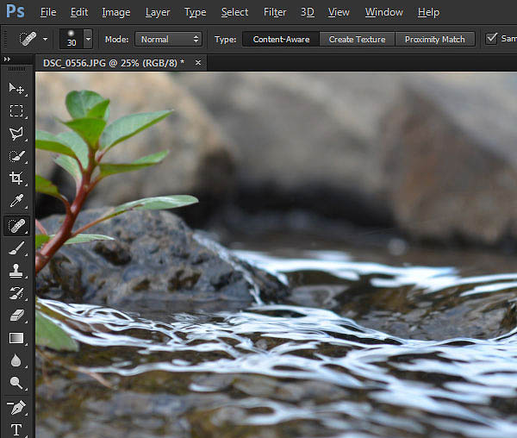Activate the Quick Selection tool
The height and width of the screenshot is (438, 517).
coord(16,156)
